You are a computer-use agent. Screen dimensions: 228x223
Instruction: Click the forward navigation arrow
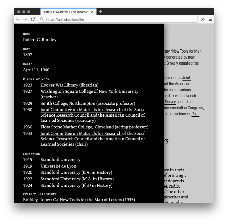[25, 19]
